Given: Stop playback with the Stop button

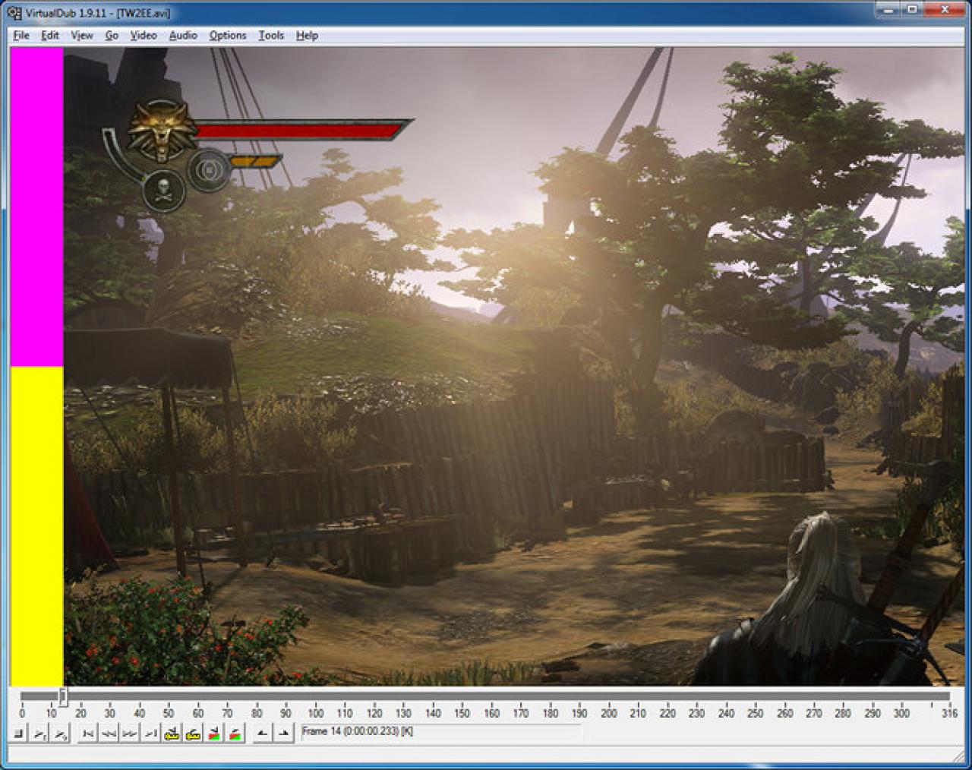Looking at the screenshot, I should [19, 734].
